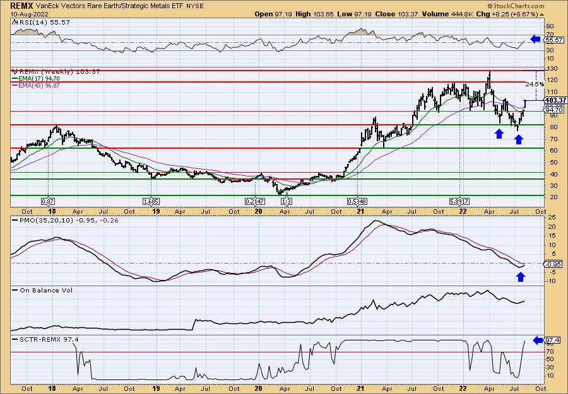Click the -0.95 PMO value tag on right
The image size is (568, 394).
pos(553,265)
